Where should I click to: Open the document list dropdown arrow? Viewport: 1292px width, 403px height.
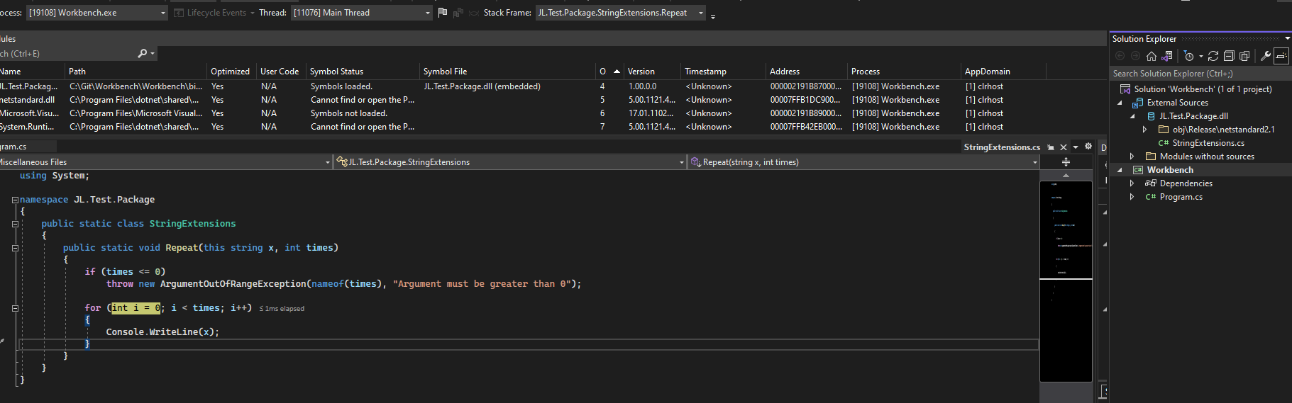click(x=1076, y=147)
